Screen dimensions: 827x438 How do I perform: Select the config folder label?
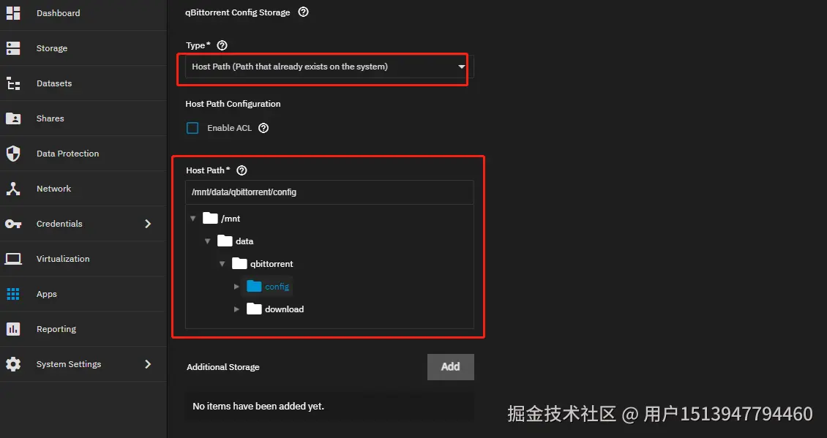point(277,287)
